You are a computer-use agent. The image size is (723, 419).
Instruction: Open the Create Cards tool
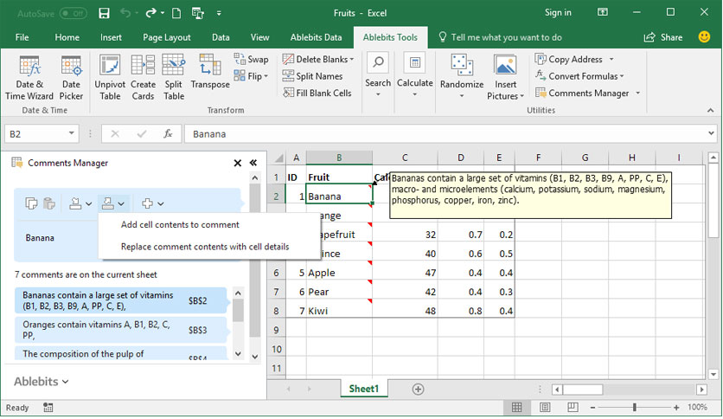click(x=143, y=78)
